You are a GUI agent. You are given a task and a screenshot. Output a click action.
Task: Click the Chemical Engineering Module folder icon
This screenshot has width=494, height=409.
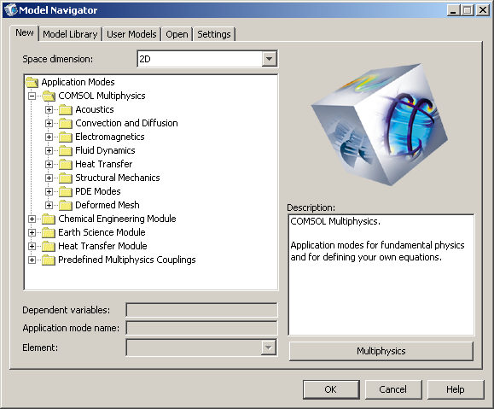49,219
